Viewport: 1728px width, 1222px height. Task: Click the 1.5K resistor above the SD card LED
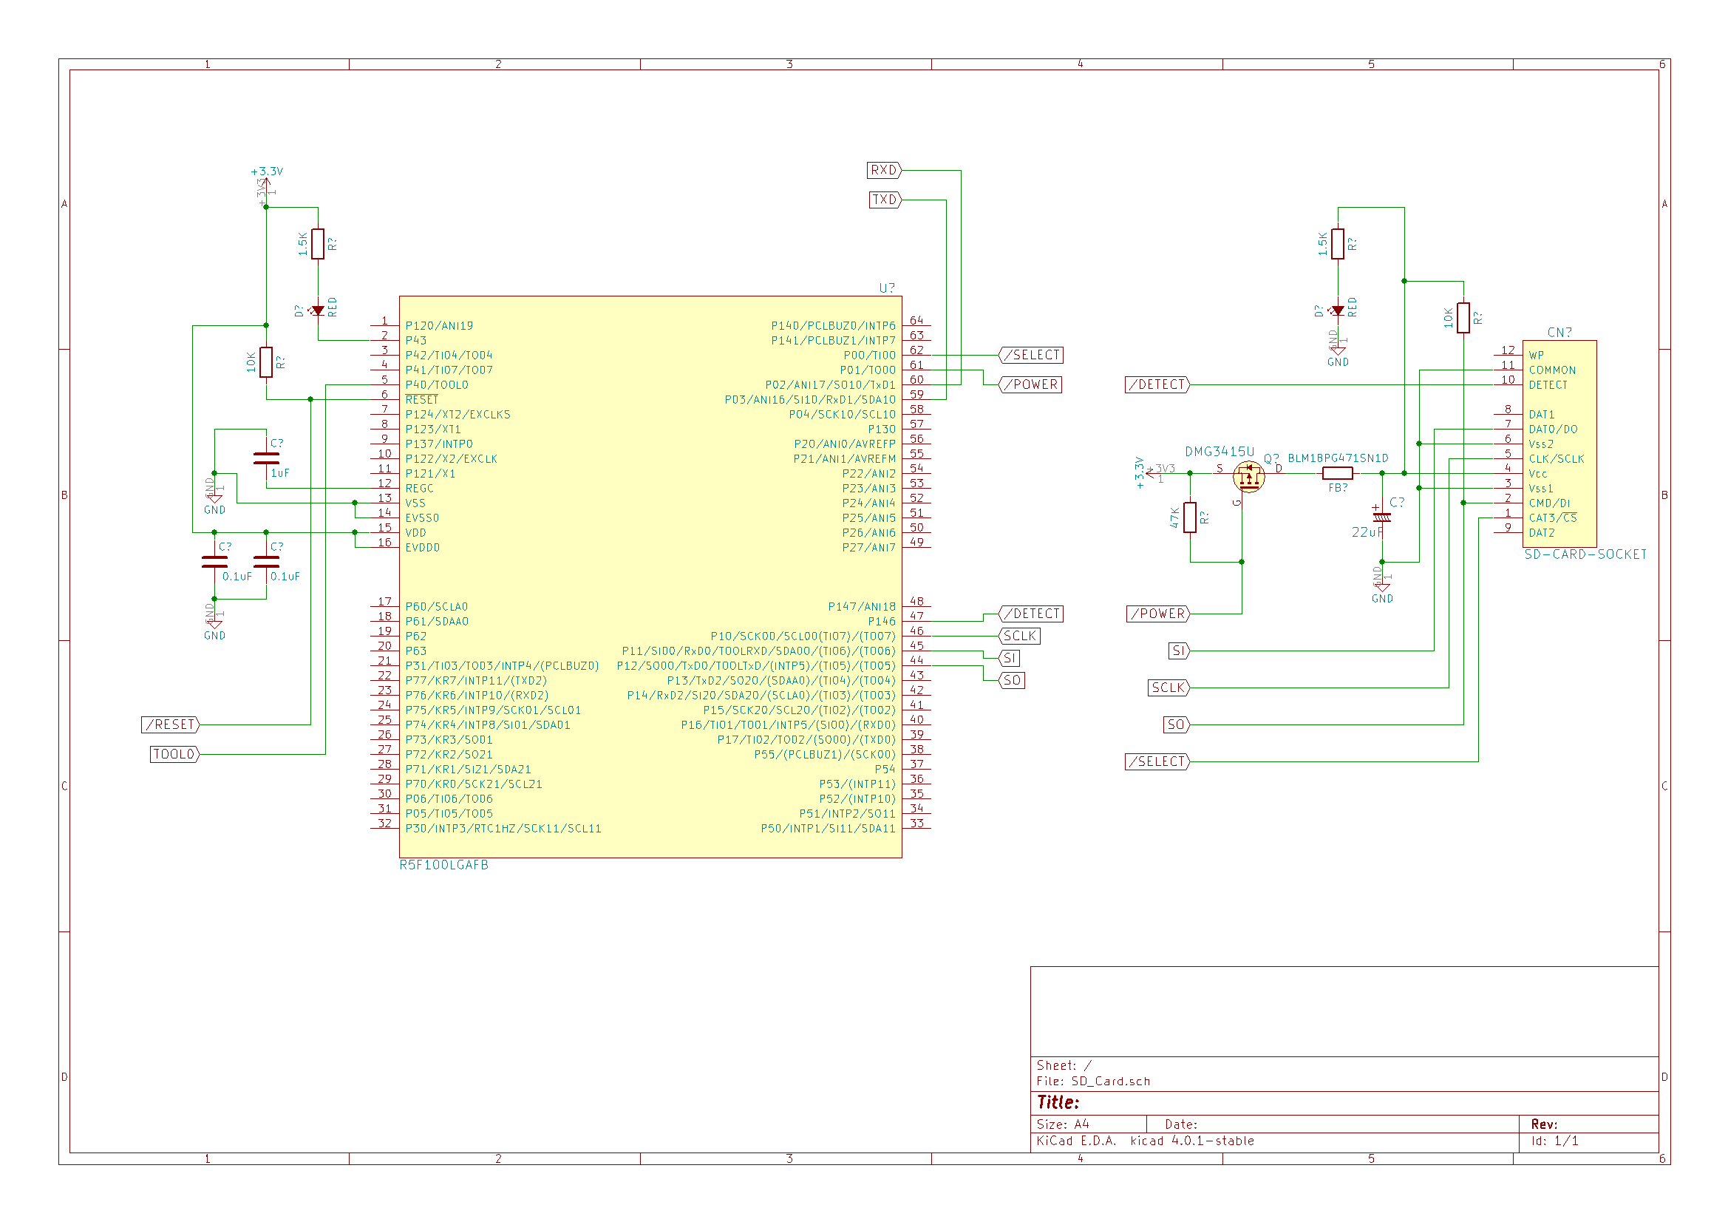point(1338,244)
